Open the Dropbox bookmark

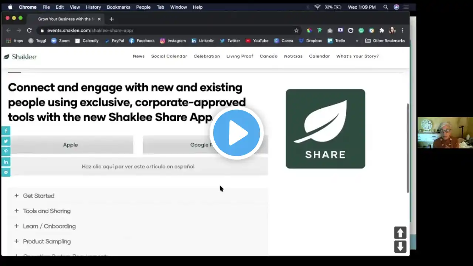(x=310, y=41)
